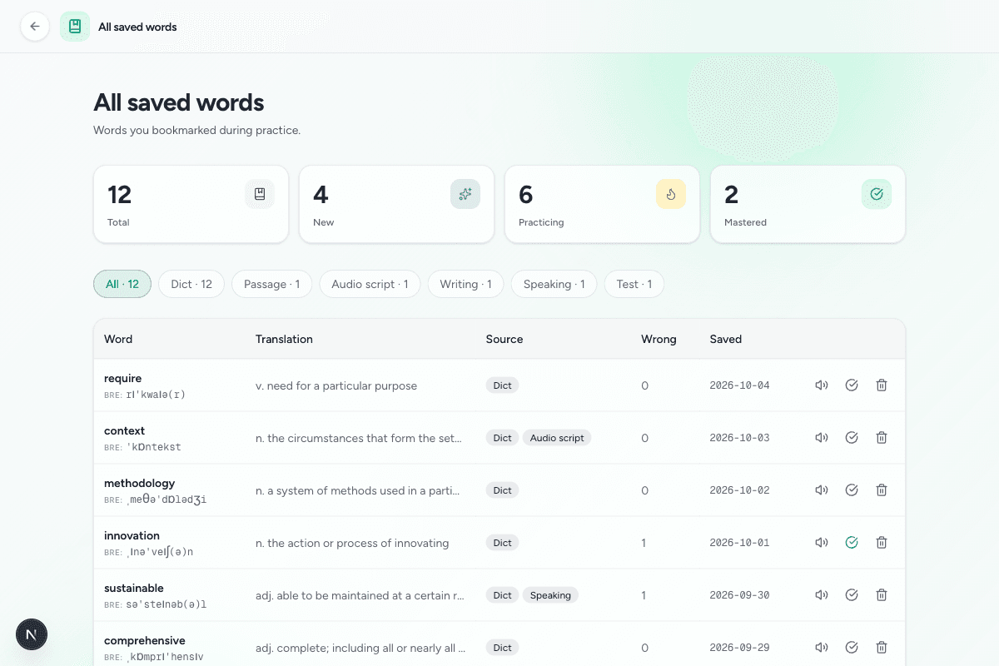The width and height of the screenshot is (999, 666).
Task: Delete the word require
Action: click(882, 385)
